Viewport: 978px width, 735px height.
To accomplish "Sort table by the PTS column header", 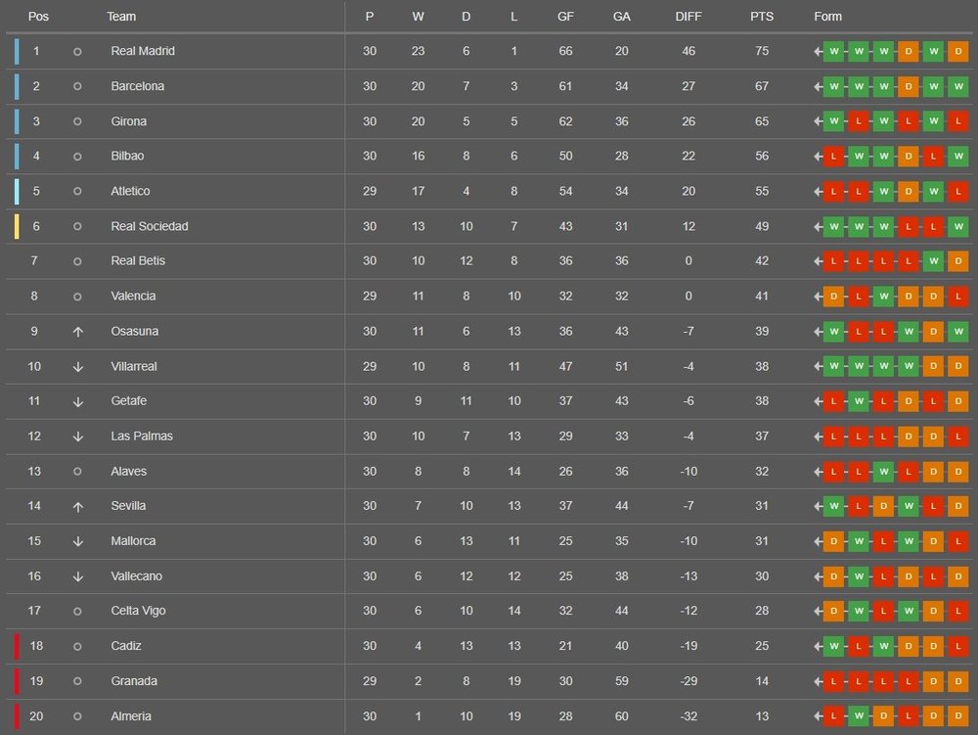I will [x=762, y=17].
